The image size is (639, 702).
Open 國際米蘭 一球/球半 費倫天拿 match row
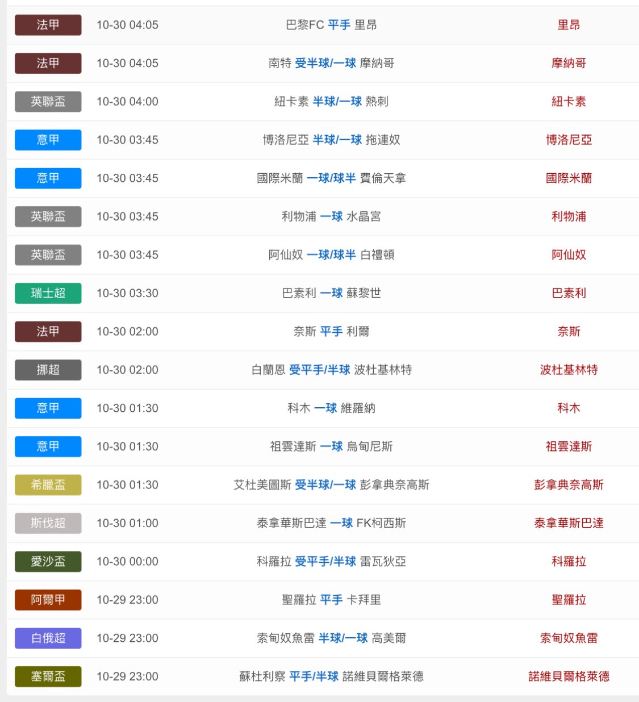(x=331, y=178)
